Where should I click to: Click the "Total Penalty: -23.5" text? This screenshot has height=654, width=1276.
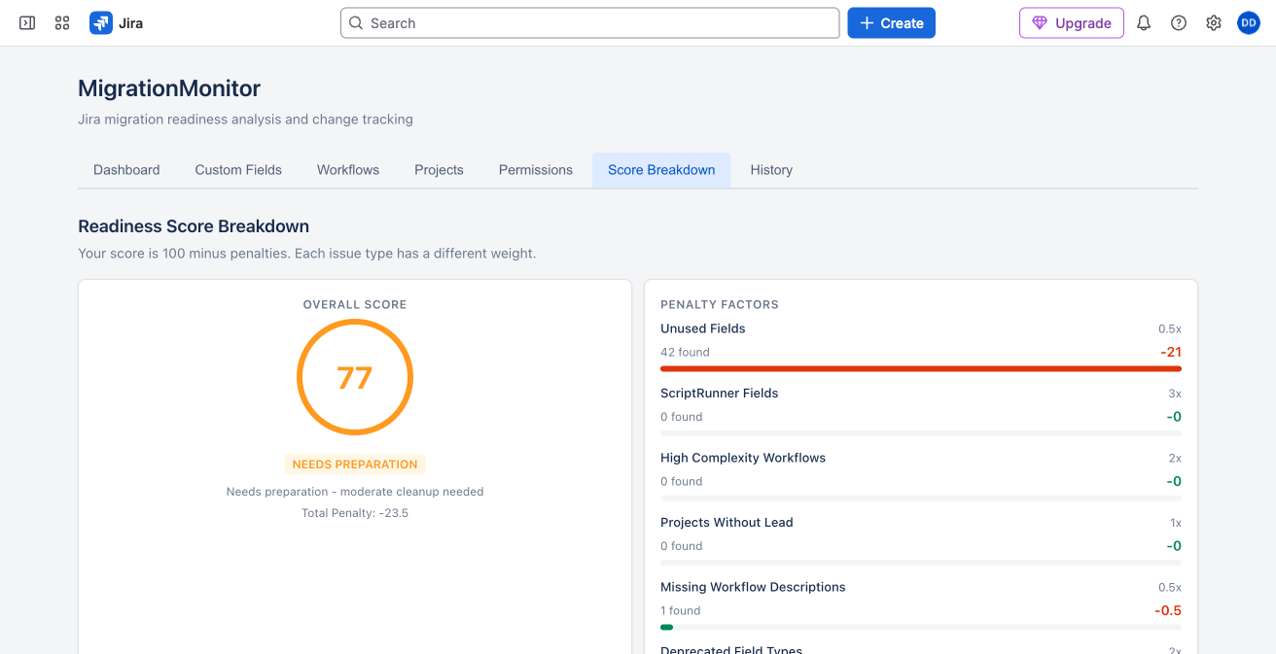(x=355, y=512)
